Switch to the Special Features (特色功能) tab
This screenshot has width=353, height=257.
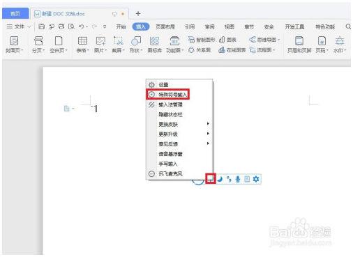point(325,26)
